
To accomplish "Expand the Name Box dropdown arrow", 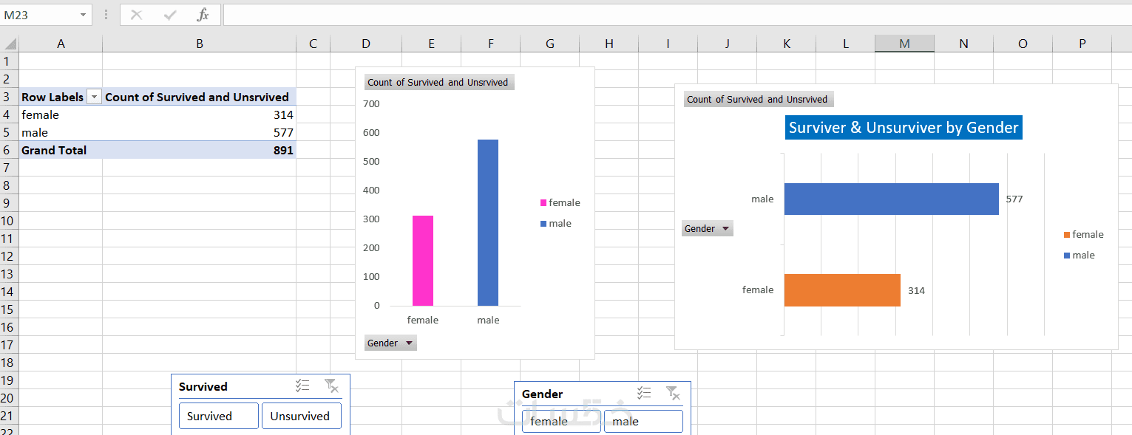I will pyautogui.click(x=83, y=15).
